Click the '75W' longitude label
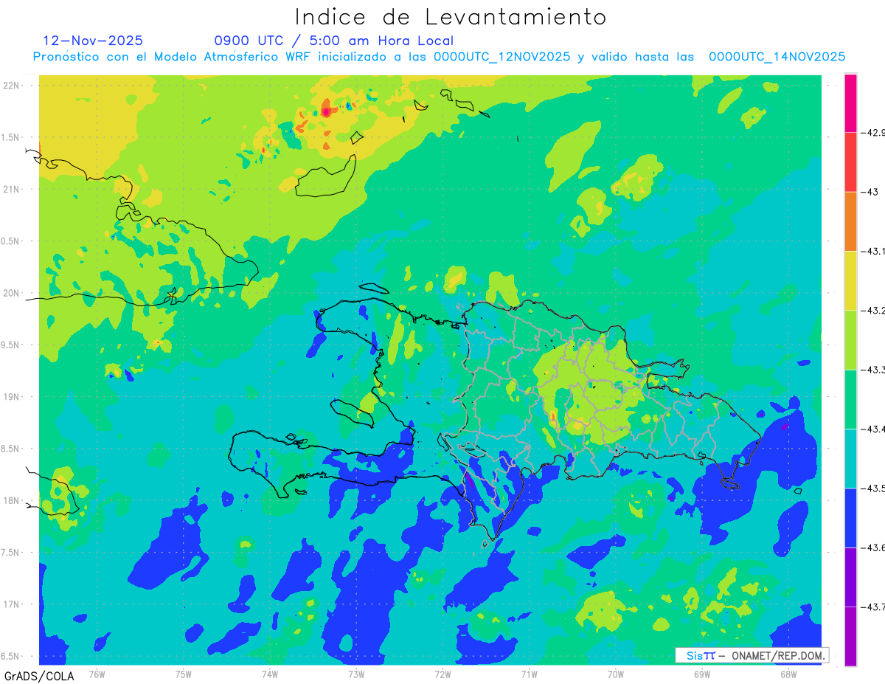885x684 pixels. click(x=183, y=674)
